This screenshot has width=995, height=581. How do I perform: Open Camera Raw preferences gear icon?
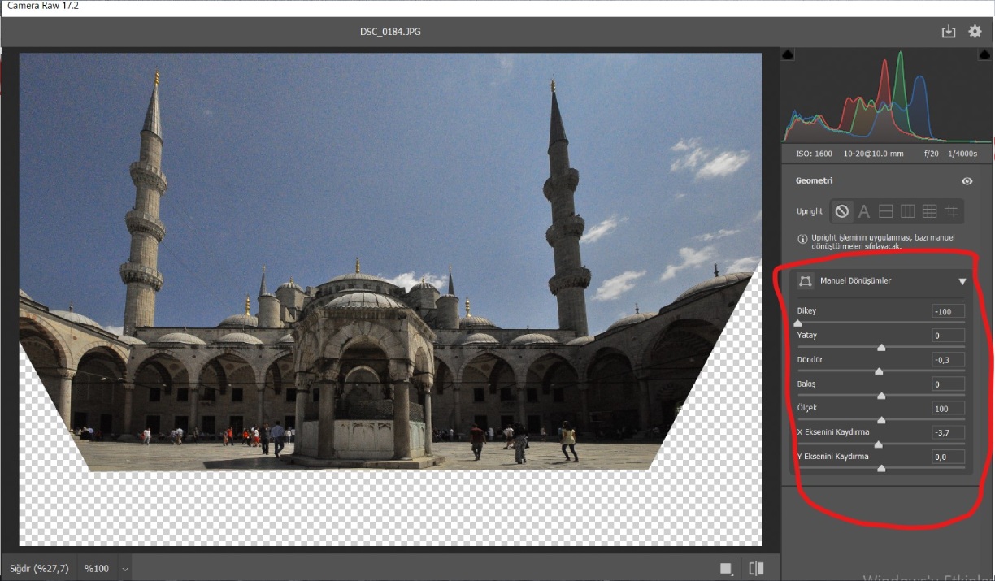point(975,32)
